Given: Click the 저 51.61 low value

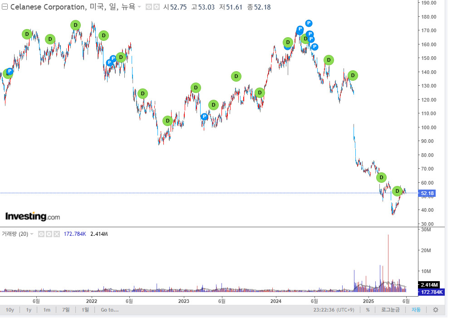Looking at the screenshot, I should [231, 7].
